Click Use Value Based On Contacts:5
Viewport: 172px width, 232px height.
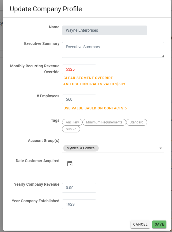click(x=95, y=108)
